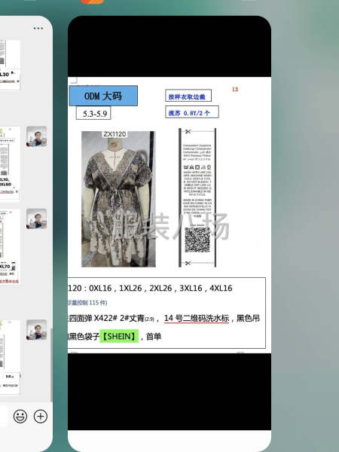This screenshot has width=339, height=452.
Task: Select the "按样衣取边蕾" note box
Action: coord(188,96)
